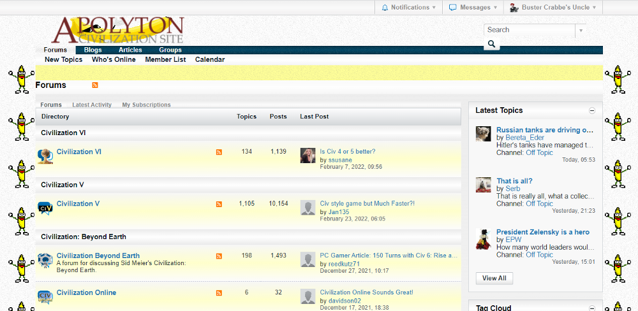
Task: Open 'Is Civ 4 or 5 better?' post
Action: click(348, 152)
